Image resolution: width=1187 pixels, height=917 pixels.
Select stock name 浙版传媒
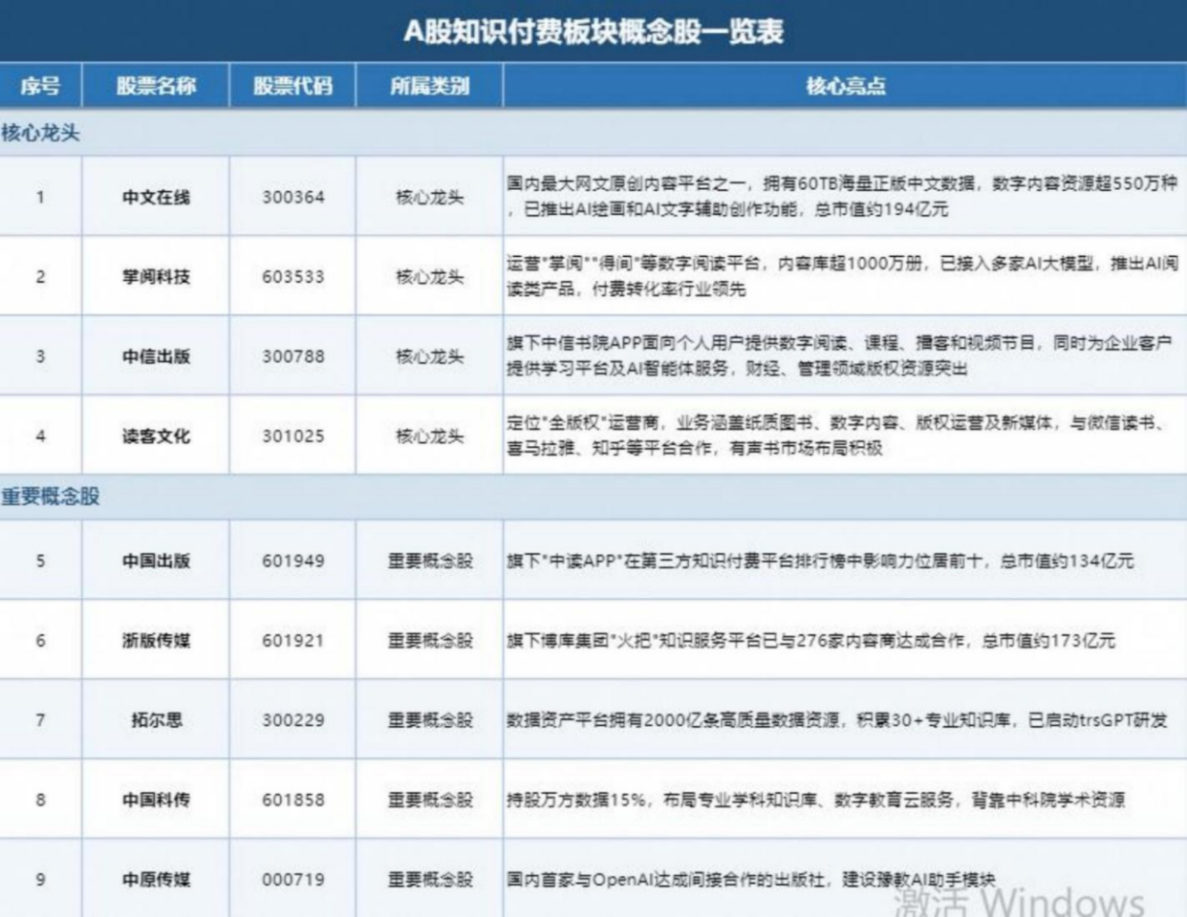pos(156,640)
